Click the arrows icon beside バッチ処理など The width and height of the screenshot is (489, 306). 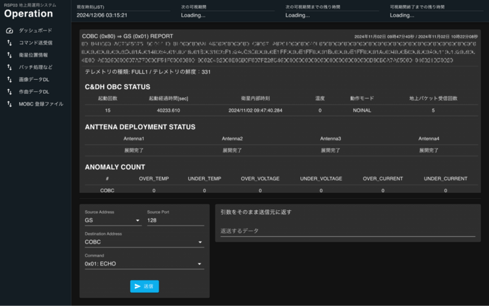point(9,67)
